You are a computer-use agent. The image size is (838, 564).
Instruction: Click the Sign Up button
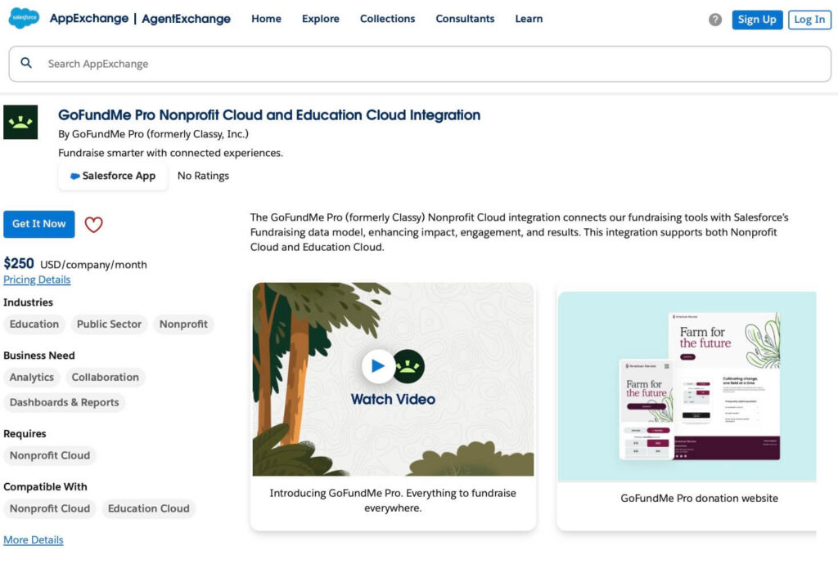pos(757,20)
